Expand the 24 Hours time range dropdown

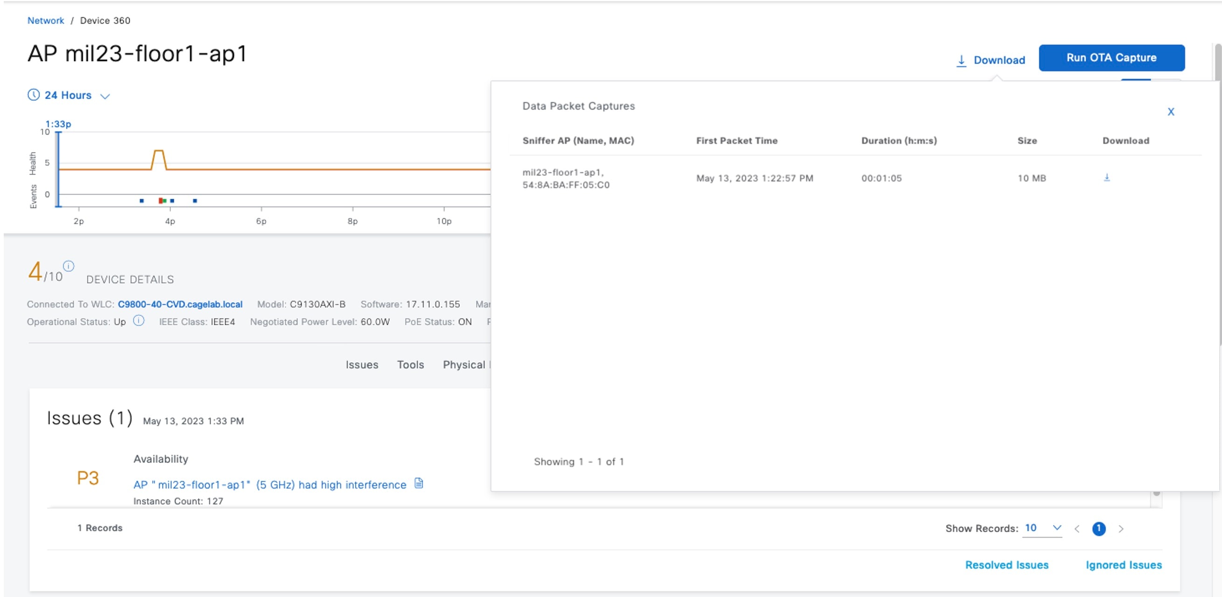tap(105, 96)
